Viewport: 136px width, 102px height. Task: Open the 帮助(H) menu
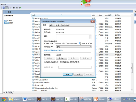(3, 5)
